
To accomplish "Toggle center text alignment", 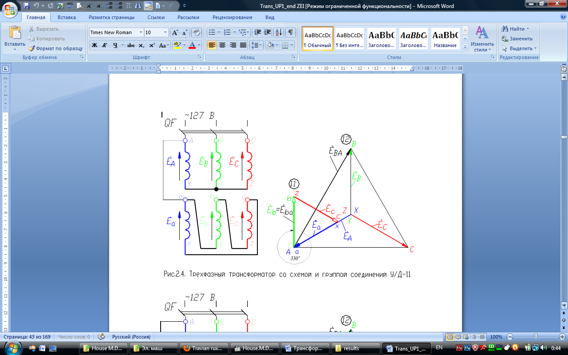I will [x=222, y=45].
